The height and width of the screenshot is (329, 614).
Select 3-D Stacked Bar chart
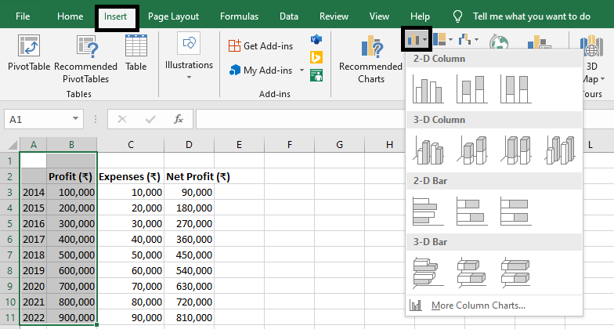click(x=471, y=273)
